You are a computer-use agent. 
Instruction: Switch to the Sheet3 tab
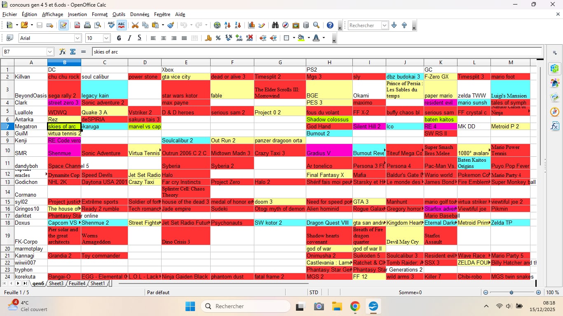[56, 283]
